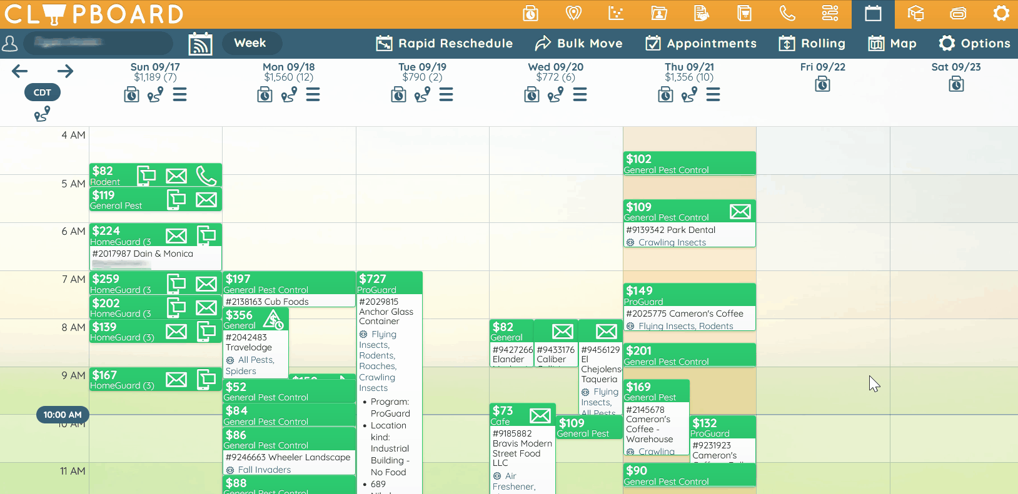This screenshot has height=494, width=1018.
Task: Open the gear settings icon in the top bar
Action: pos(1001,13)
